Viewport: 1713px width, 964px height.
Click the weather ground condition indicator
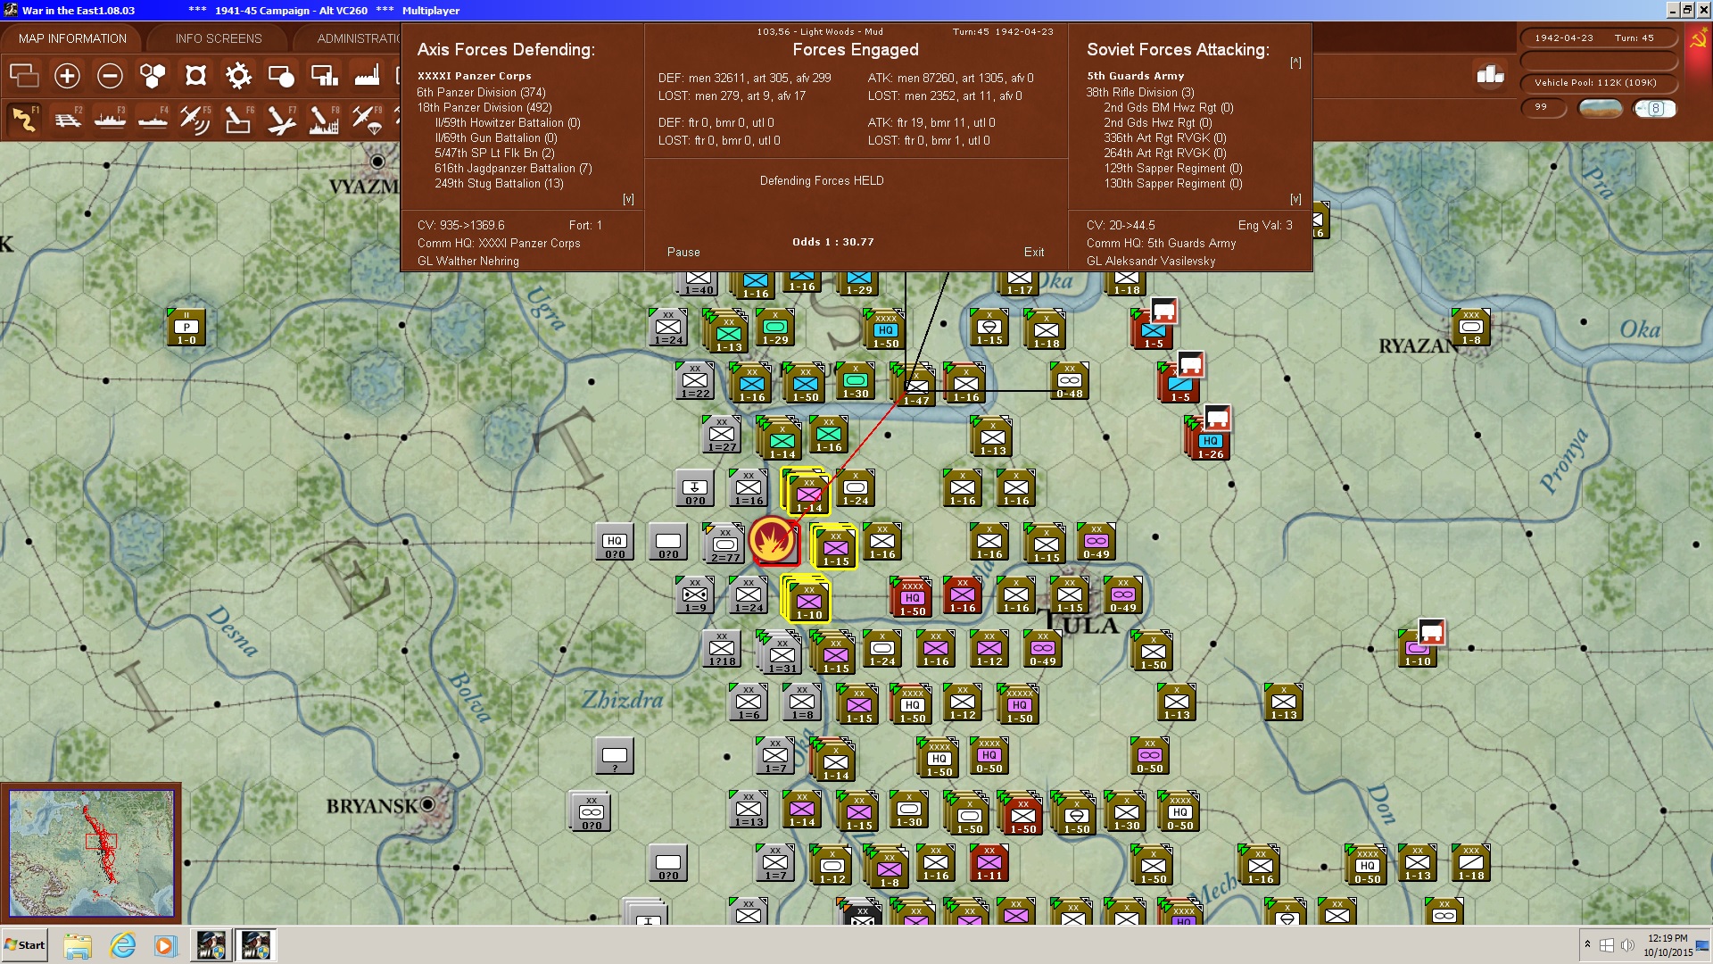[x=1601, y=108]
